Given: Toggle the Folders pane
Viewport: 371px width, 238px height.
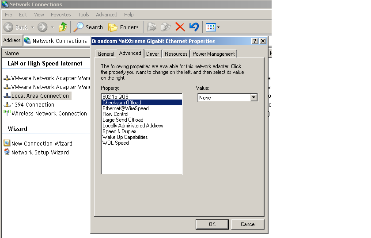Looking at the screenshot, I should 123,27.
